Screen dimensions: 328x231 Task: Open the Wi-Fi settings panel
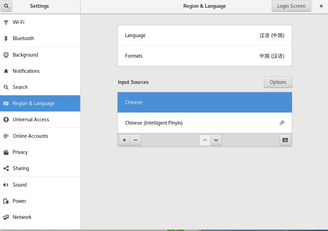(x=40, y=22)
